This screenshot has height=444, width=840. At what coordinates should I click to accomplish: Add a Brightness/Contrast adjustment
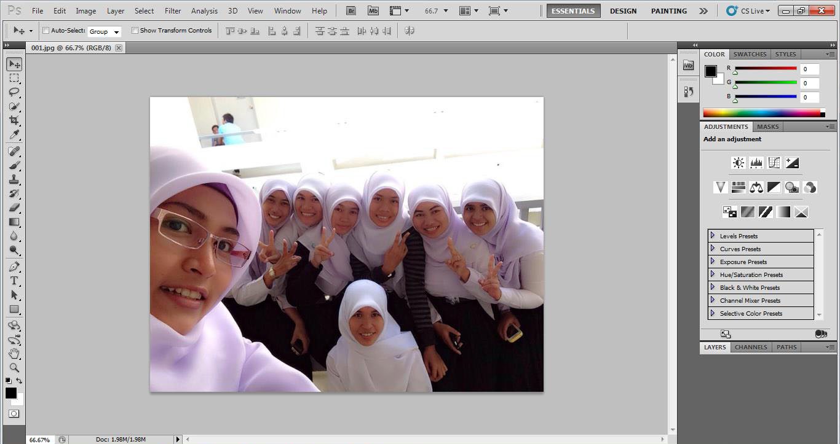tap(738, 163)
